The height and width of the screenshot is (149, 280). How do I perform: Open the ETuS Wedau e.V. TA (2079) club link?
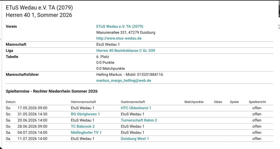[x=119, y=27]
